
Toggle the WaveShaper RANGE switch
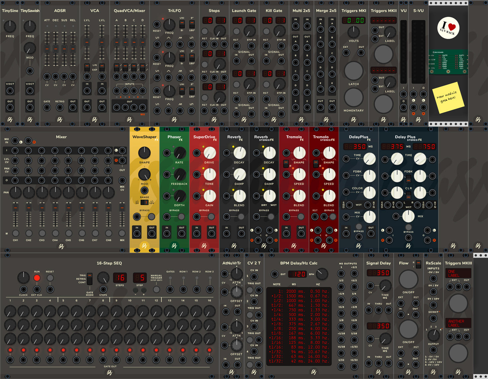144,202
